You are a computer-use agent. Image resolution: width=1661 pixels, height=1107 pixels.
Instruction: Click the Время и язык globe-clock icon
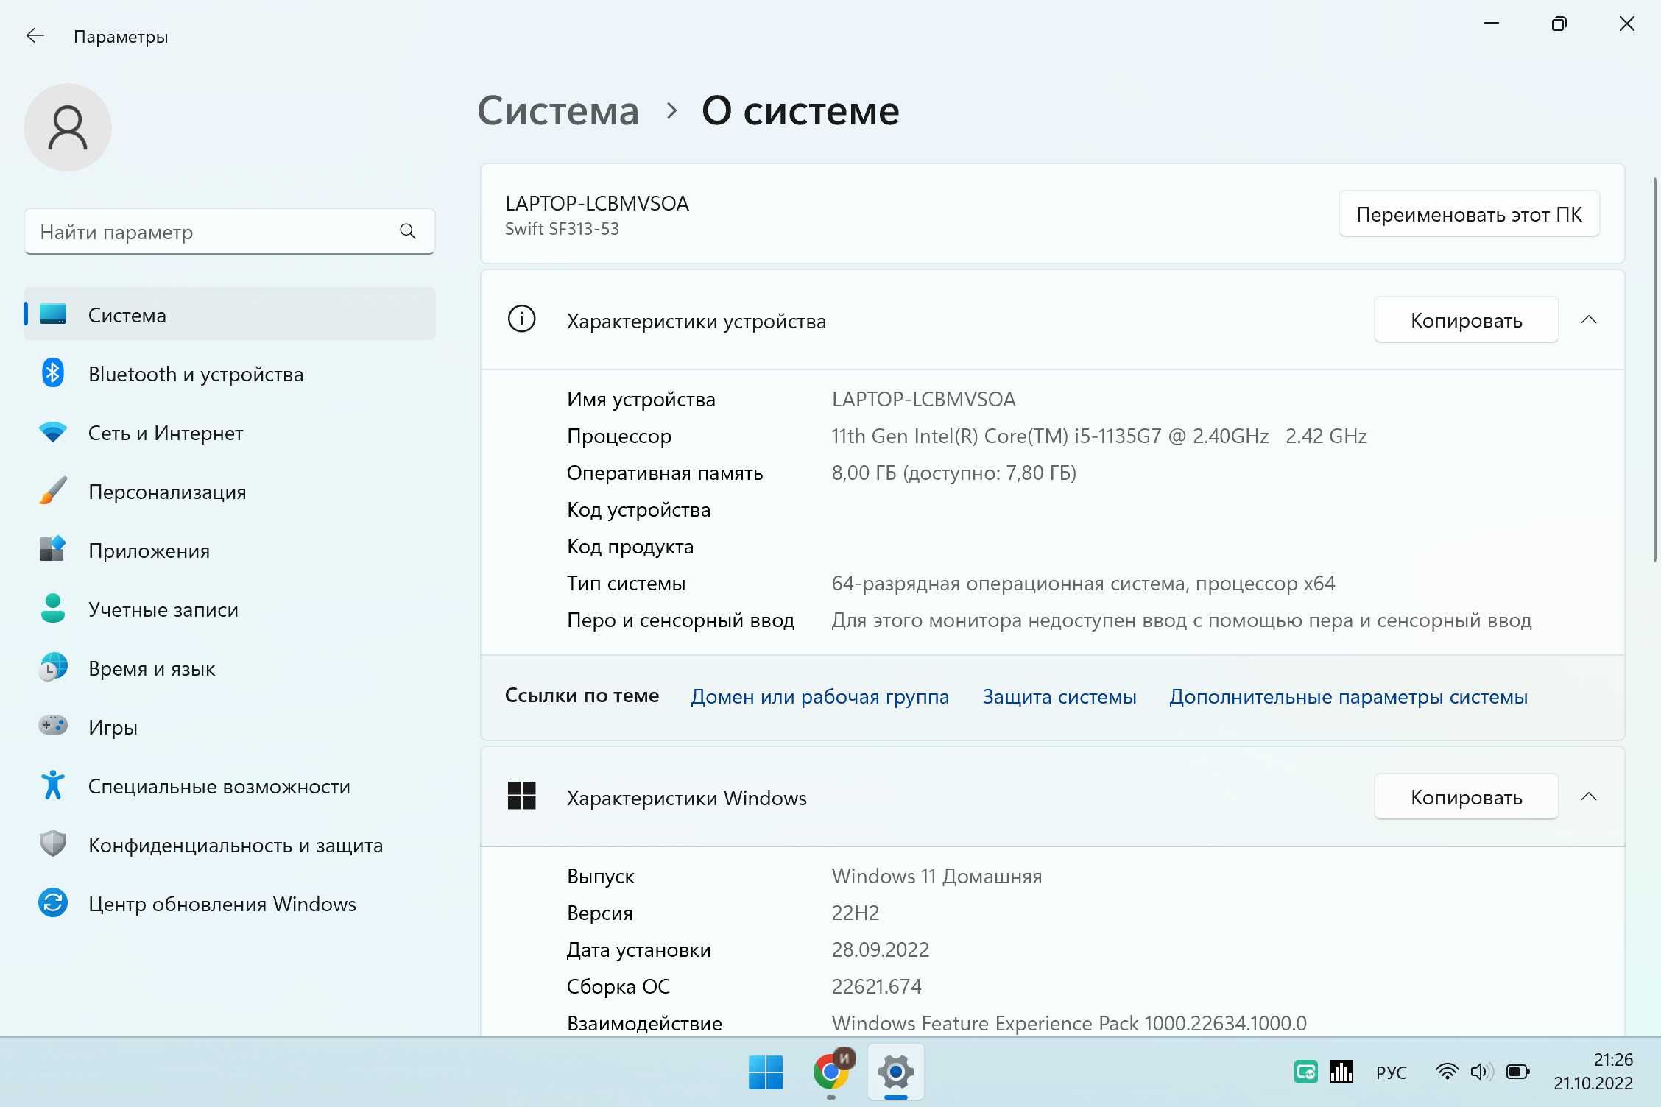(53, 668)
